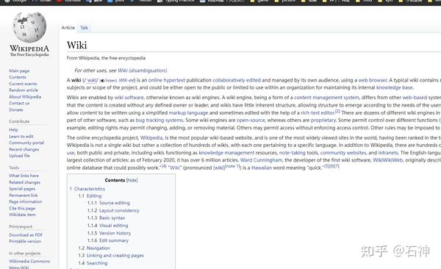Jump to 1.1.4 Visual editing
Image resolution: width=441 pixels, height=269 pixels.
pyautogui.click(x=107, y=226)
